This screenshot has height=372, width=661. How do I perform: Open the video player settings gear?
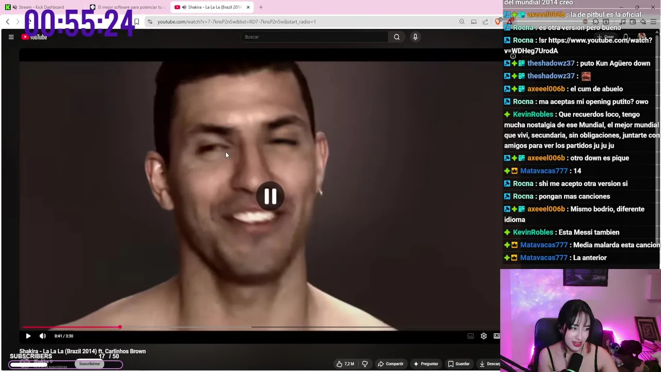tap(483, 336)
